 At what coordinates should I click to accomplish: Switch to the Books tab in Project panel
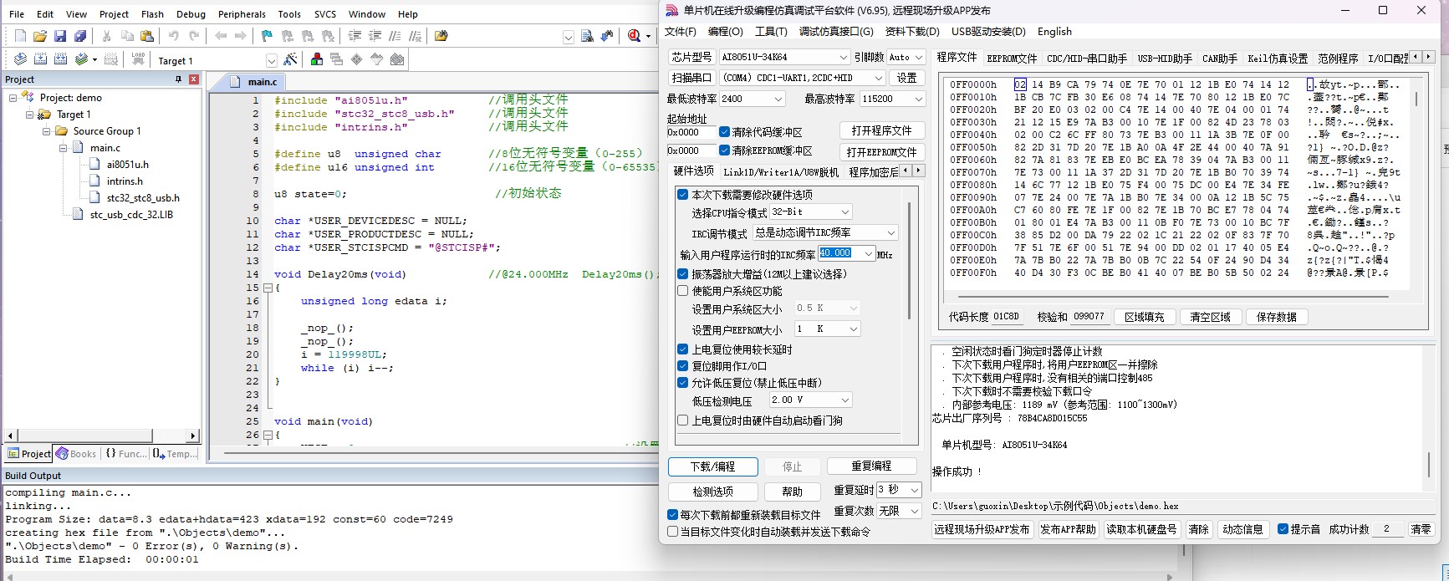(x=77, y=454)
